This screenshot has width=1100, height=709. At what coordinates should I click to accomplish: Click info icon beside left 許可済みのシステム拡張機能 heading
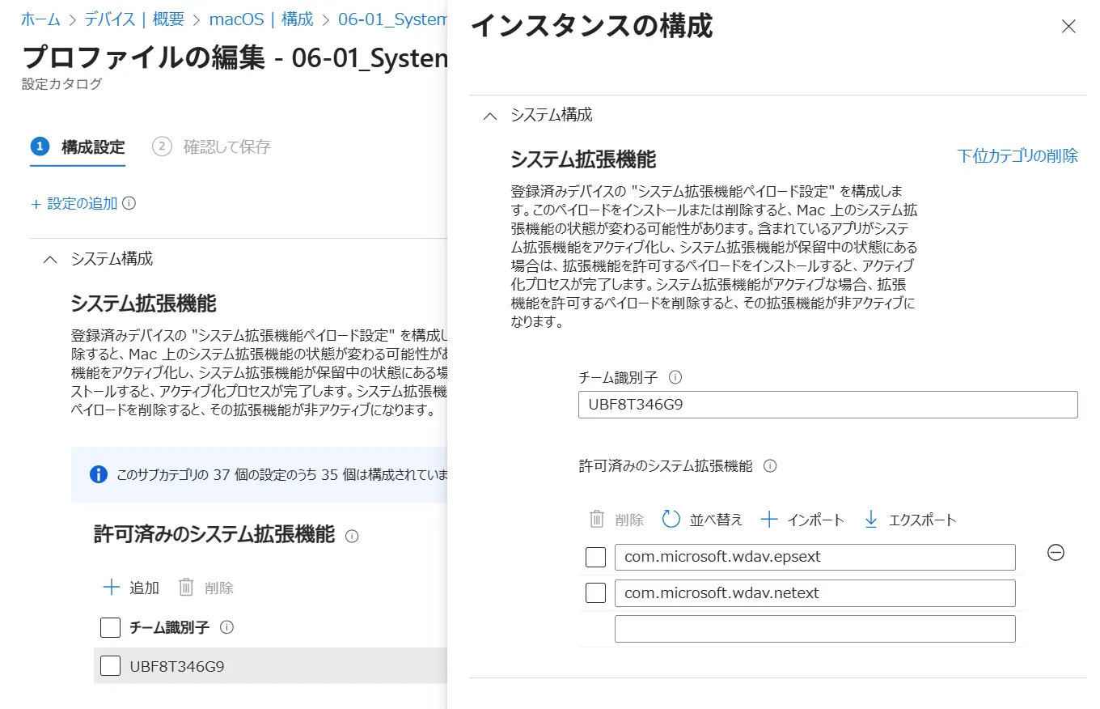pyautogui.click(x=352, y=536)
